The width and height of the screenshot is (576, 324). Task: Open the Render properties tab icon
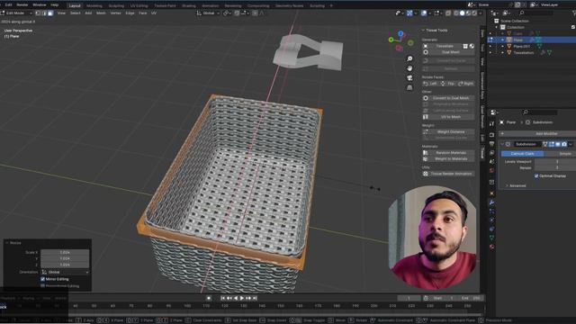tap(492, 135)
